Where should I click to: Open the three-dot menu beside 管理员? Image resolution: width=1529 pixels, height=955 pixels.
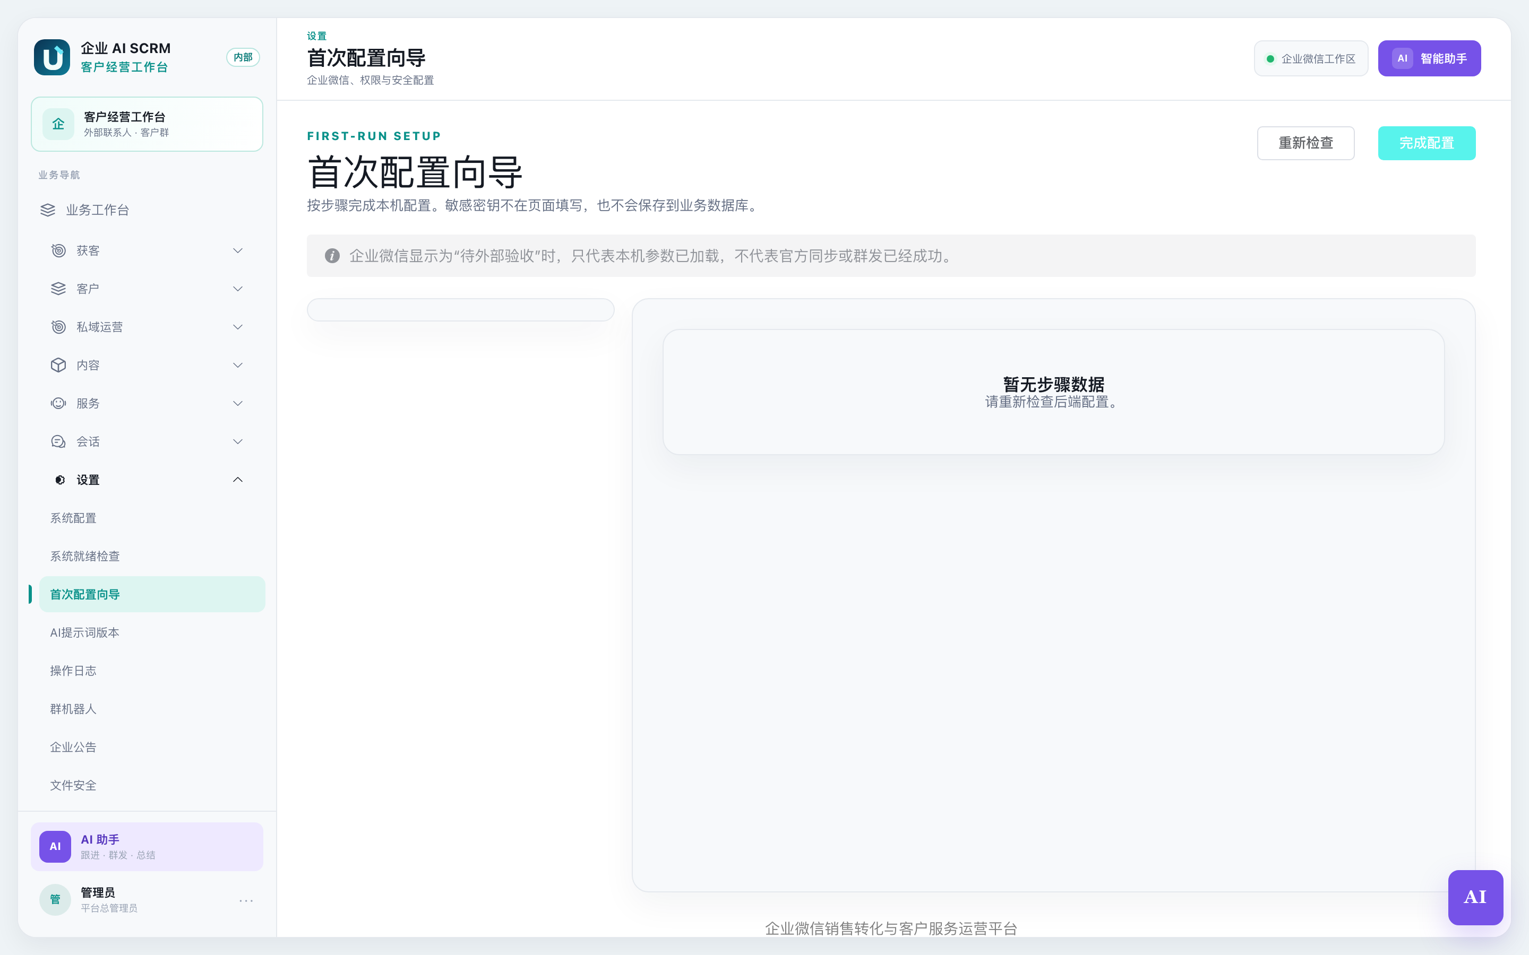coord(246,901)
